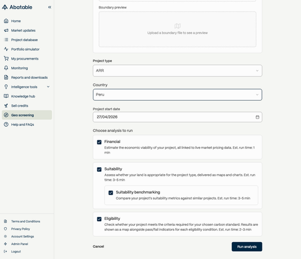Open the Country Peru dropdown
Screen dimensions: 301x259
[178, 95]
